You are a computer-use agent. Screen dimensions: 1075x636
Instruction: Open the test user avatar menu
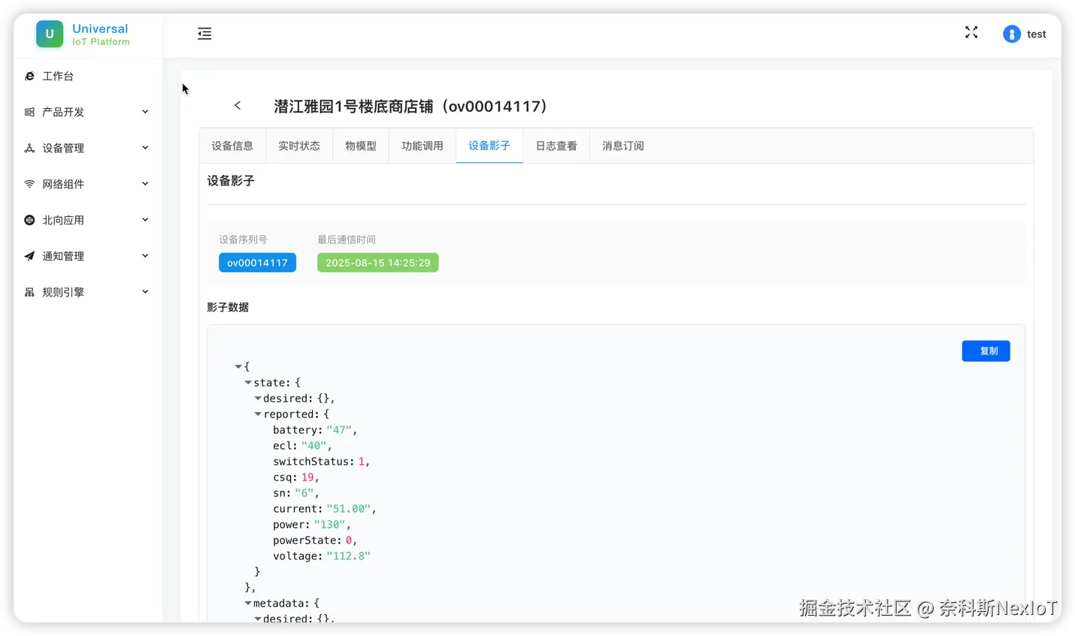point(1012,34)
